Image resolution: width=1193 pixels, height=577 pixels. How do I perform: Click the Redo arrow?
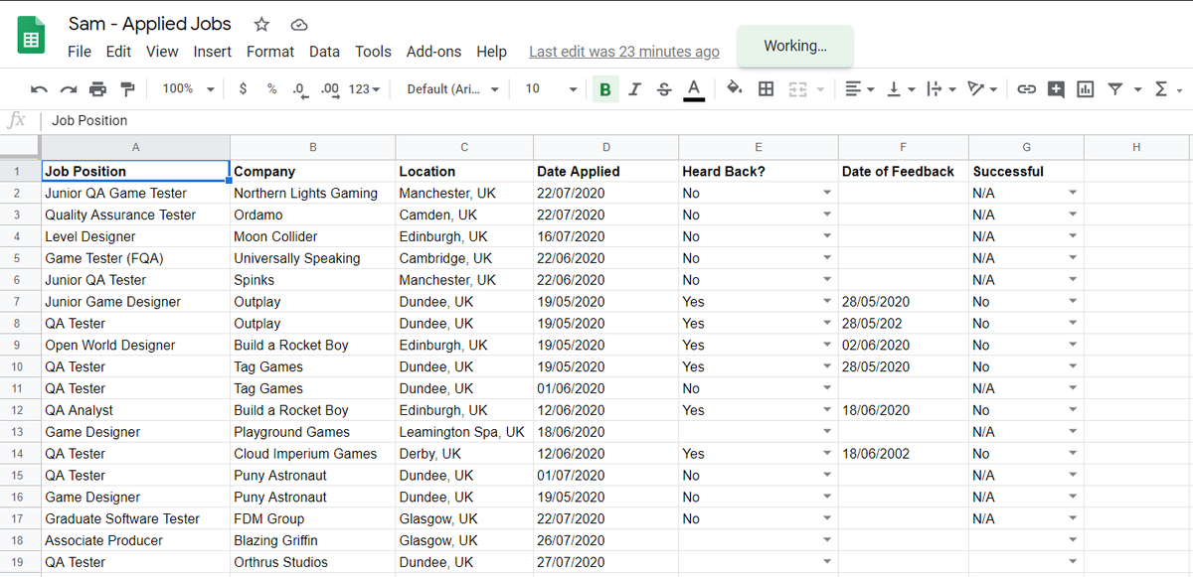click(68, 89)
